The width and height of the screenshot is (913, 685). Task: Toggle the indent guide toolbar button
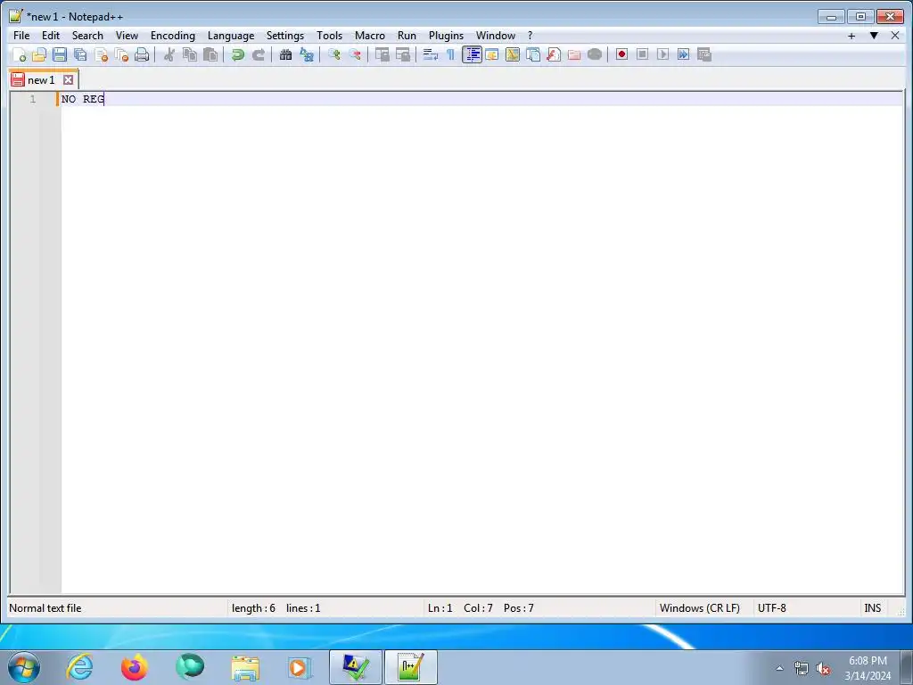pyautogui.click(x=472, y=54)
